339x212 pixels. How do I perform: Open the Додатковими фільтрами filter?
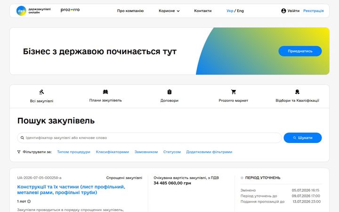(x=209, y=152)
